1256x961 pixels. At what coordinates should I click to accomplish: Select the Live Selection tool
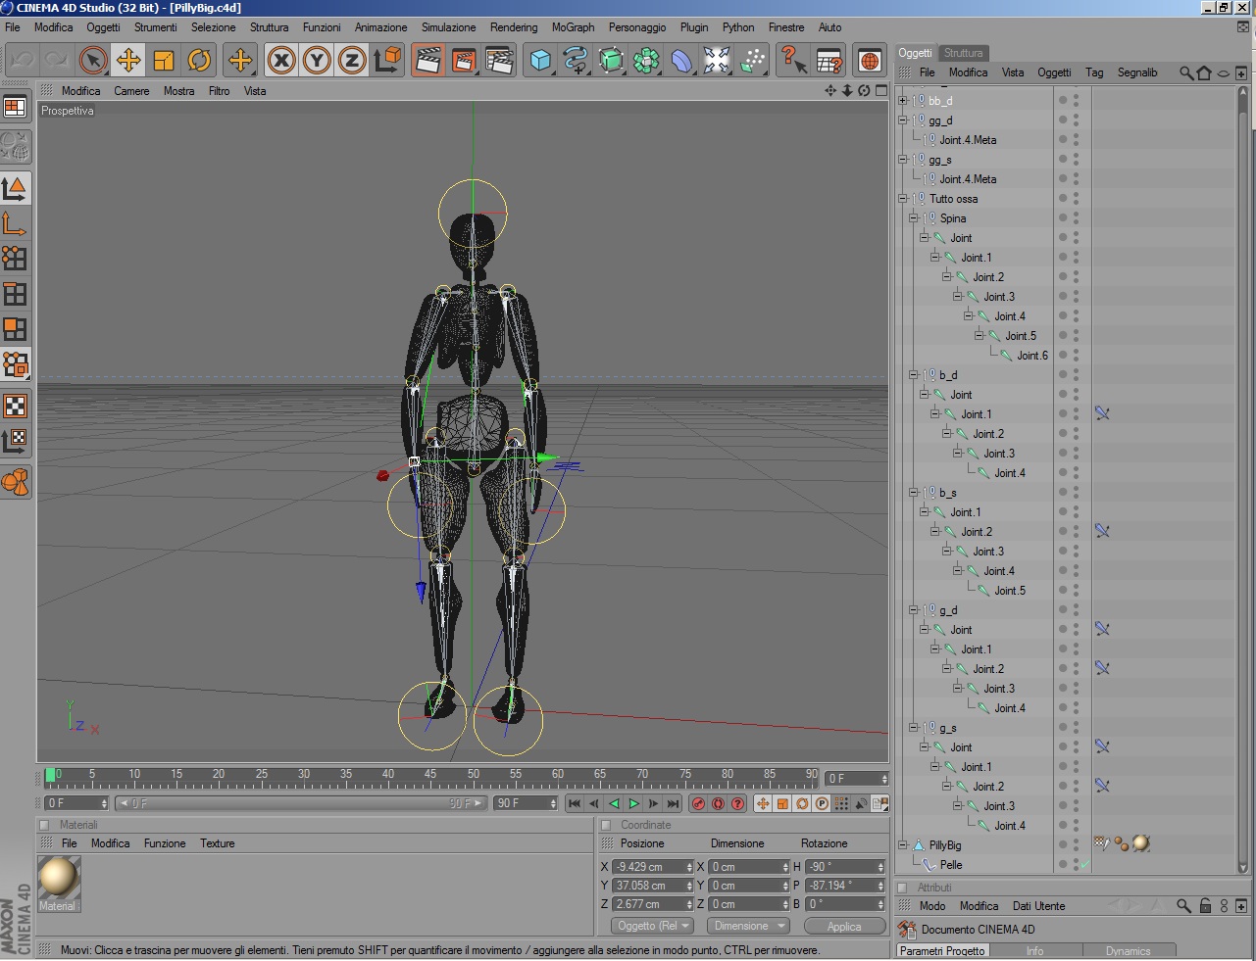92,61
